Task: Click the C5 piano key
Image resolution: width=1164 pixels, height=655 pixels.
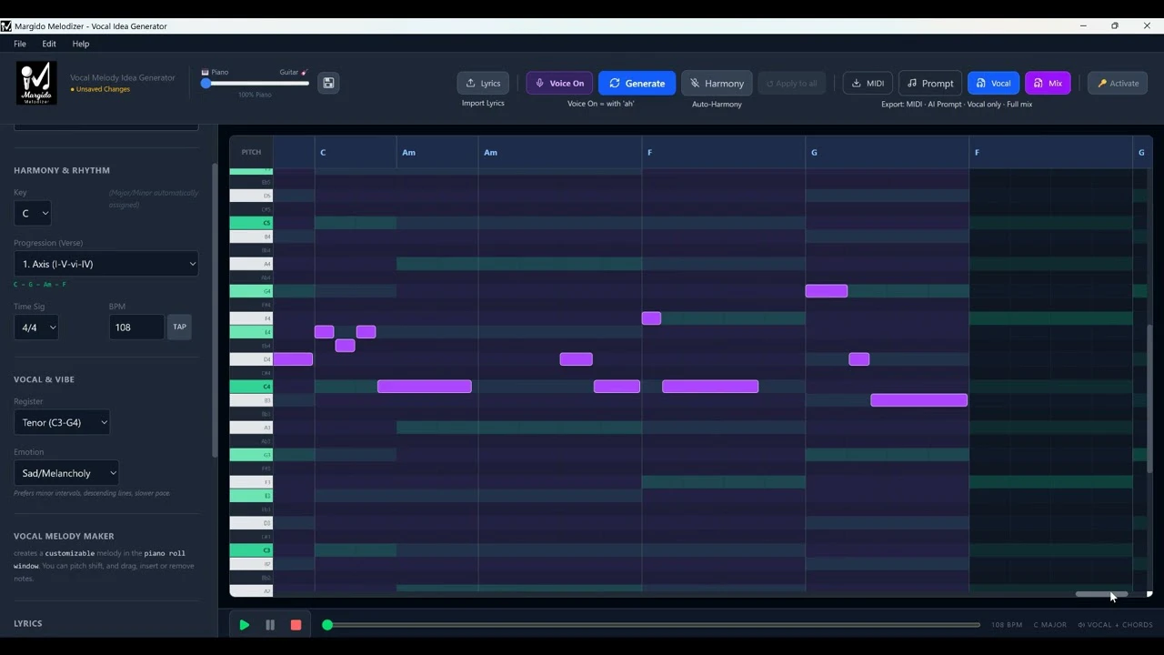Action: [x=251, y=223]
